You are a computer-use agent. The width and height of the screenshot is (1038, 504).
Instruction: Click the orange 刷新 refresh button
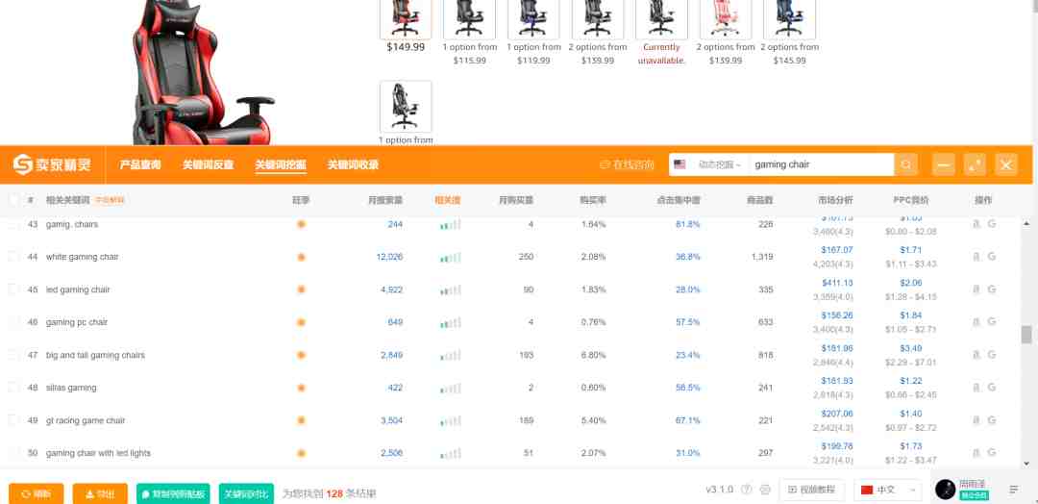point(37,493)
